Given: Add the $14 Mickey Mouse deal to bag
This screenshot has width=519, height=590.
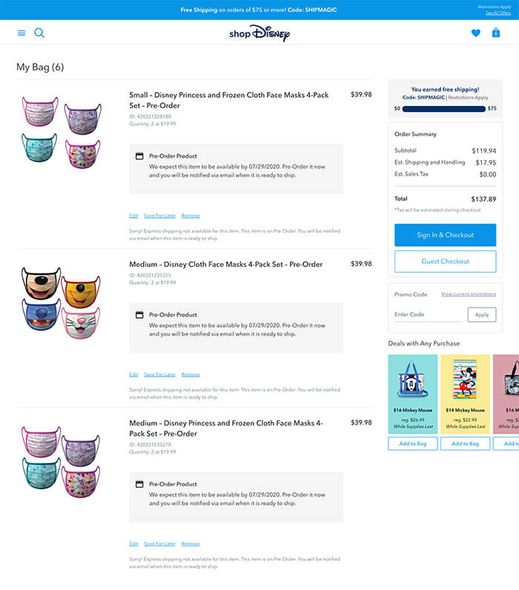Looking at the screenshot, I should tap(465, 443).
